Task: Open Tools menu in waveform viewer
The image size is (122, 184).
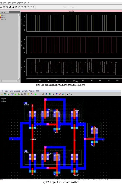Action: 25,3
